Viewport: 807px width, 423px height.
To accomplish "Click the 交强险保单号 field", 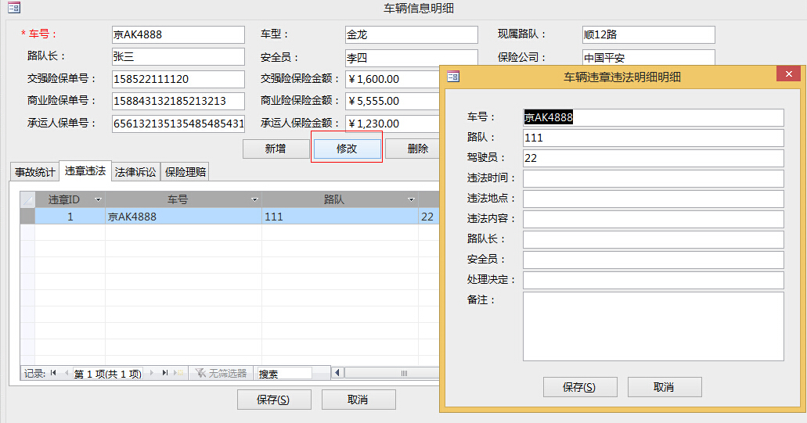I will tap(178, 79).
